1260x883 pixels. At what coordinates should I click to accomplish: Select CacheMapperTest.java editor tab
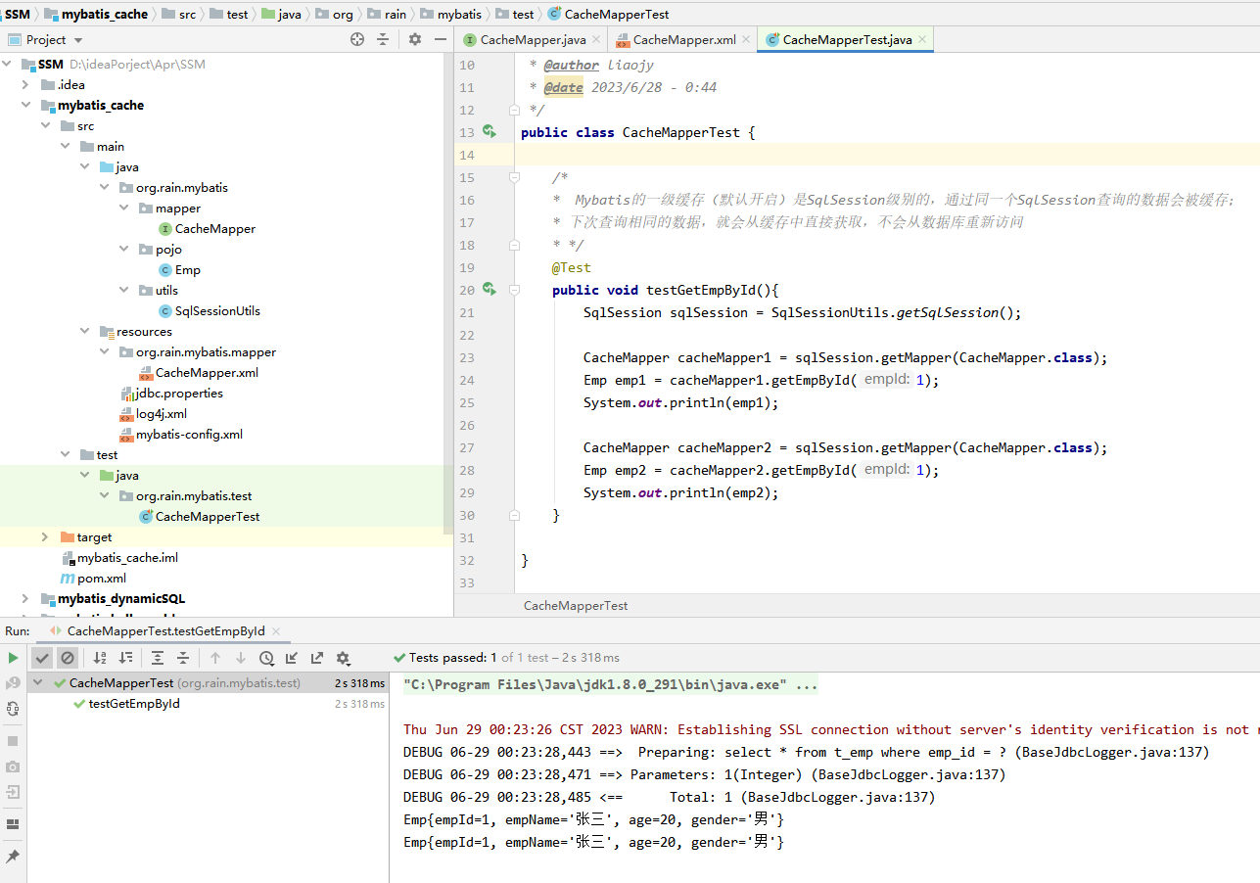846,40
